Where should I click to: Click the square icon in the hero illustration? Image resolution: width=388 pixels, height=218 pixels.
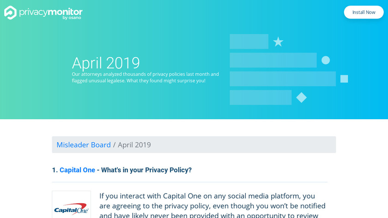point(344,79)
